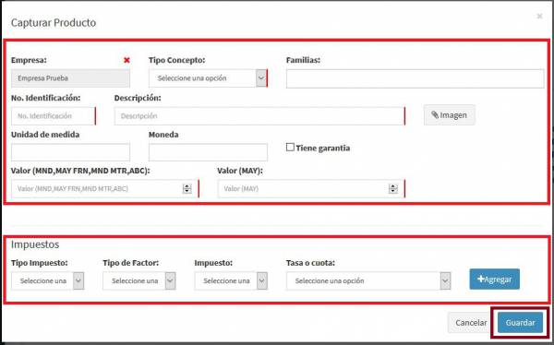The width and height of the screenshot is (554, 345).
Task: Select the Unidad de medida field
Action: click(71, 152)
